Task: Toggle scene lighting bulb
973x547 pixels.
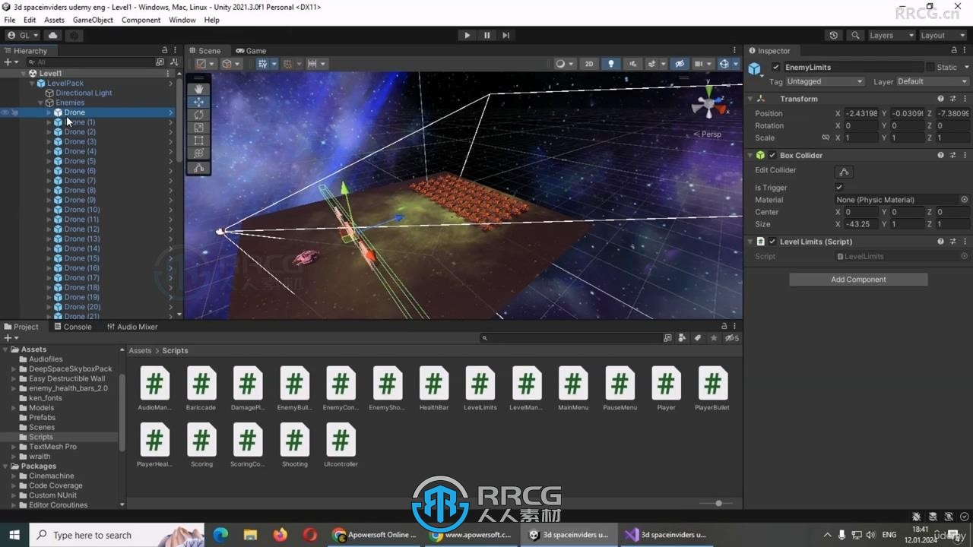Action: coord(610,64)
